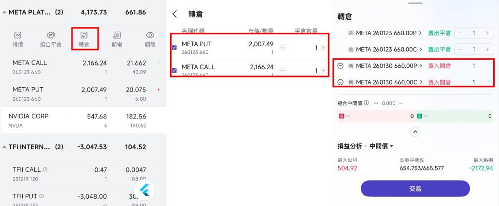Tap the 報價 quote icon
This screenshot has height=206, width=499.
[x=18, y=35]
